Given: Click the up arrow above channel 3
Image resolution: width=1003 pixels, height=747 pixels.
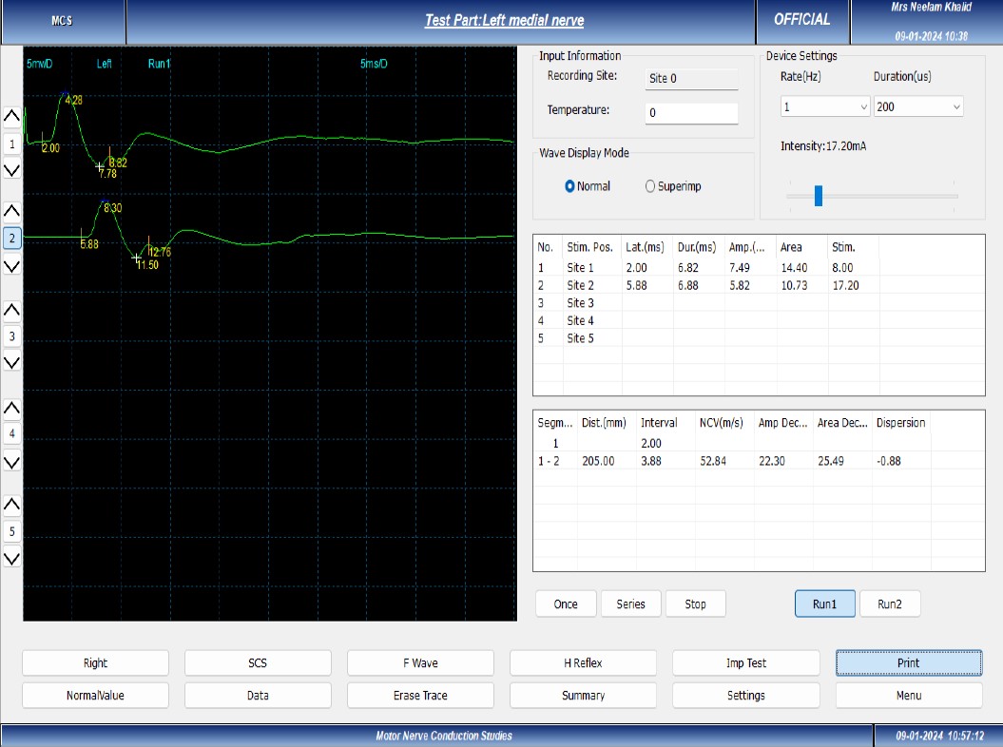Looking at the screenshot, I should [x=11, y=310].
